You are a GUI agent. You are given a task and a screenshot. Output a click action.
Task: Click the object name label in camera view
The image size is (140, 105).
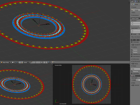63,104
